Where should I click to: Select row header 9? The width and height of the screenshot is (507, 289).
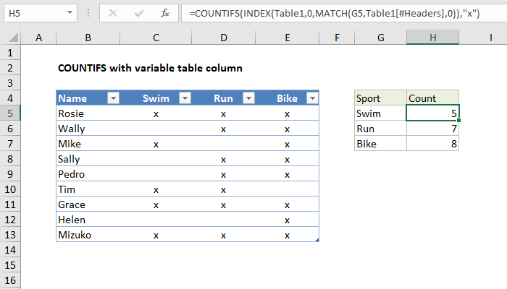click(x=11, y=174)
